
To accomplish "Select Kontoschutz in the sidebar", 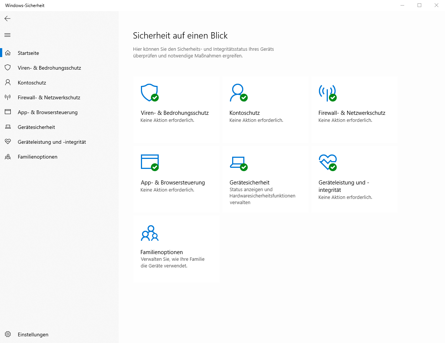I will click(x=32, y=83).
